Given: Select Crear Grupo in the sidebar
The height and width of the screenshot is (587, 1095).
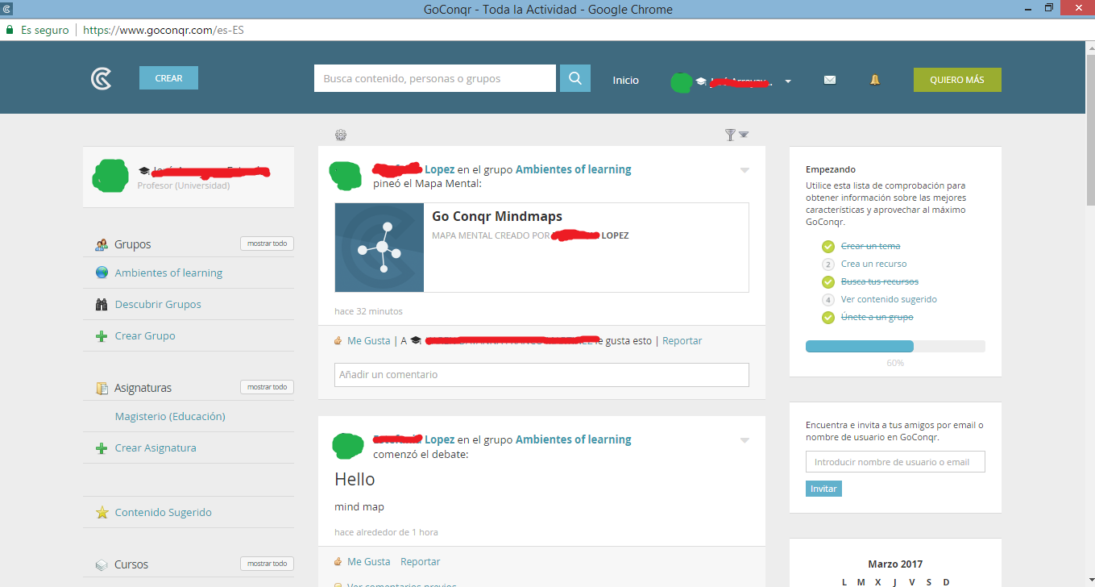Looking at the screenshot, I should [145, 335].
